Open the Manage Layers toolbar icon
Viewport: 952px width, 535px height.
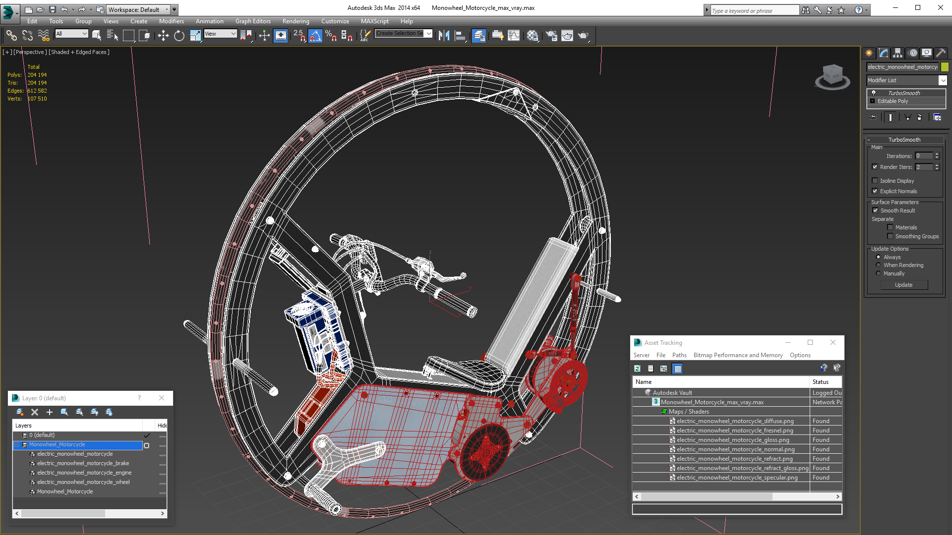click(479, 35)
